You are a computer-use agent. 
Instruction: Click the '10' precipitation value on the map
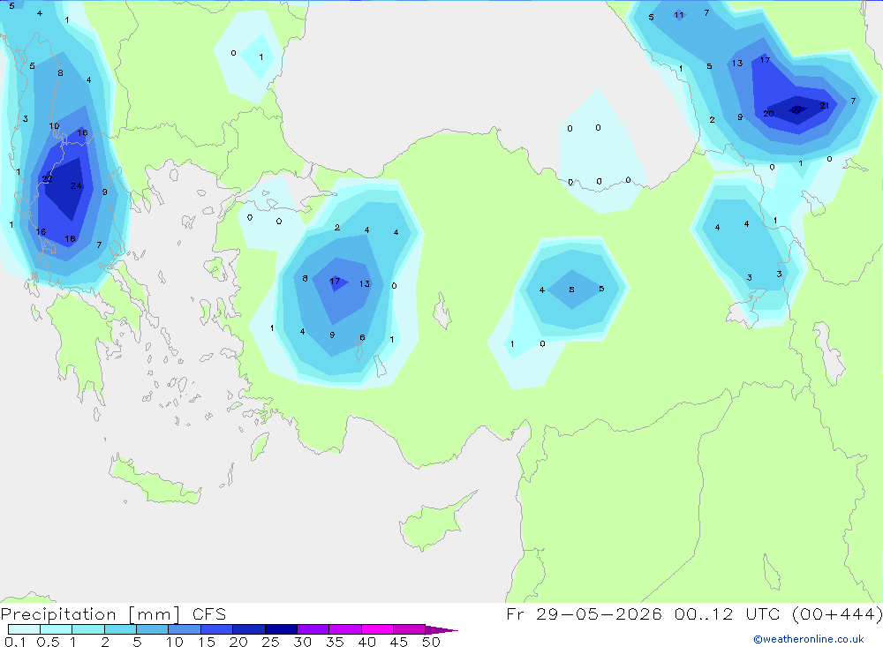point(54,126)
